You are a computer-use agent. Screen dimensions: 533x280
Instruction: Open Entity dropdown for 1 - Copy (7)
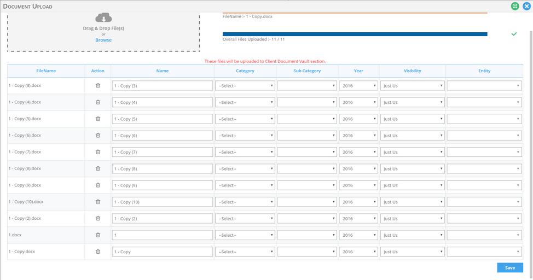pyautogui.click(x=484, y=152)
